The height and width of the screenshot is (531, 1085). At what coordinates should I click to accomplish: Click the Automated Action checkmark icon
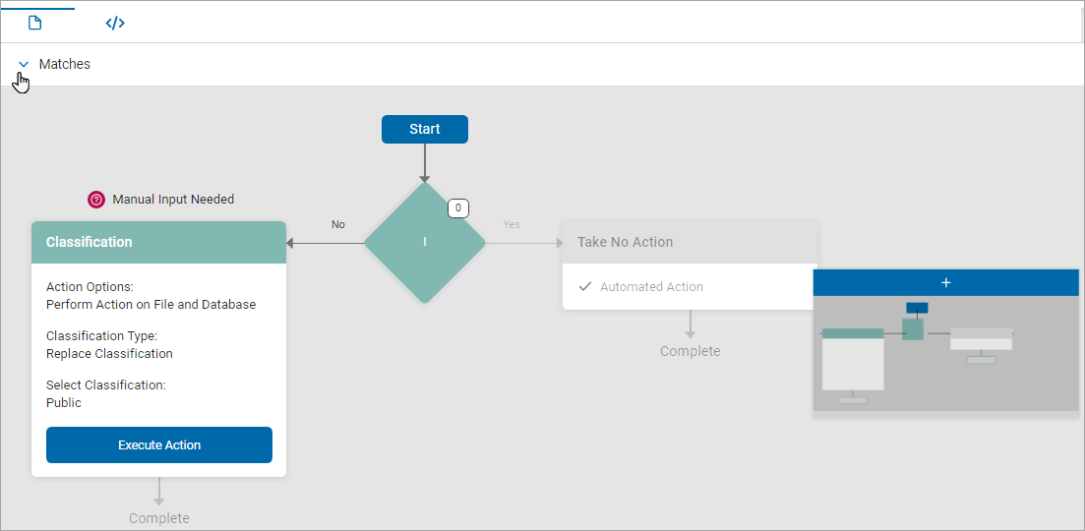[585, 287]
